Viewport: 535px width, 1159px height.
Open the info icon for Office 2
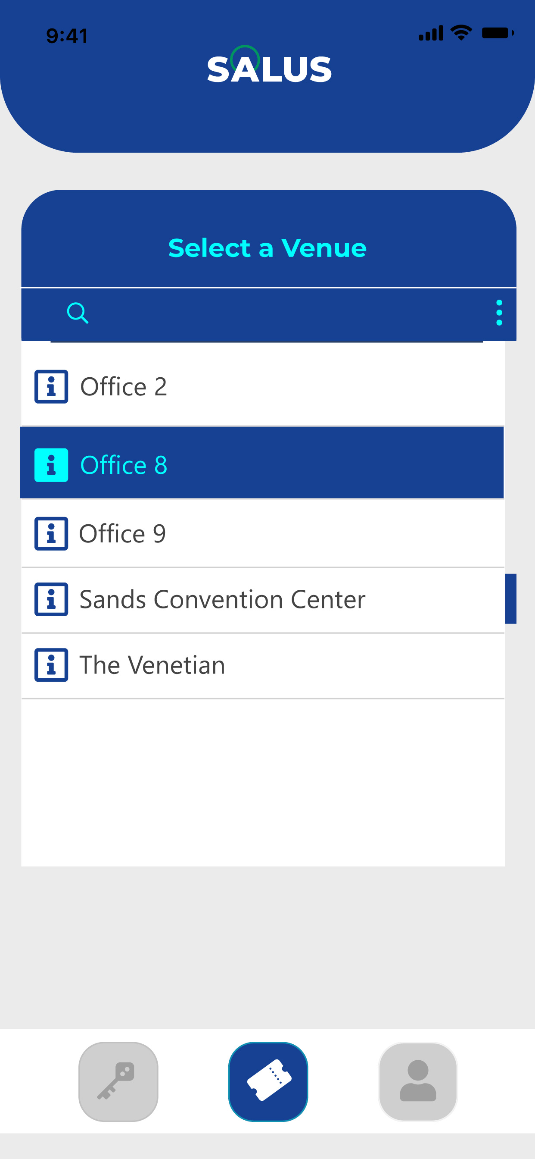point(51,386)
